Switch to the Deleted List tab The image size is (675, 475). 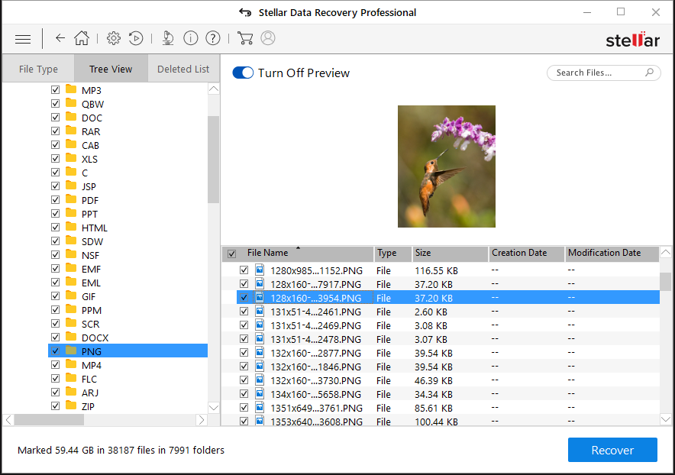[183, 69]
